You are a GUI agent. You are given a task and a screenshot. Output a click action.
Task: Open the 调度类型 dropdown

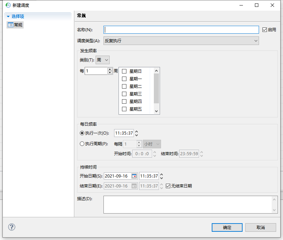tap(181, 41)
